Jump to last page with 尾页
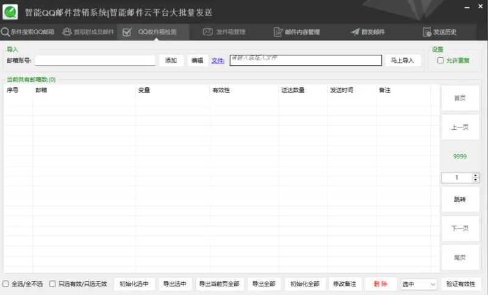This screenshot has height=295, width=488. (460, 257)
